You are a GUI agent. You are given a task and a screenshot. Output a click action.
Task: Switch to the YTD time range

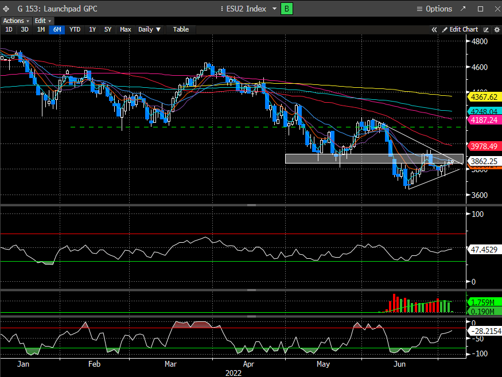[x=75, y=29]
